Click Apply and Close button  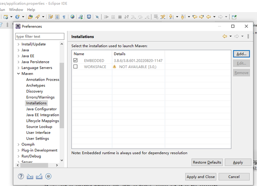[x=201, y=177]
